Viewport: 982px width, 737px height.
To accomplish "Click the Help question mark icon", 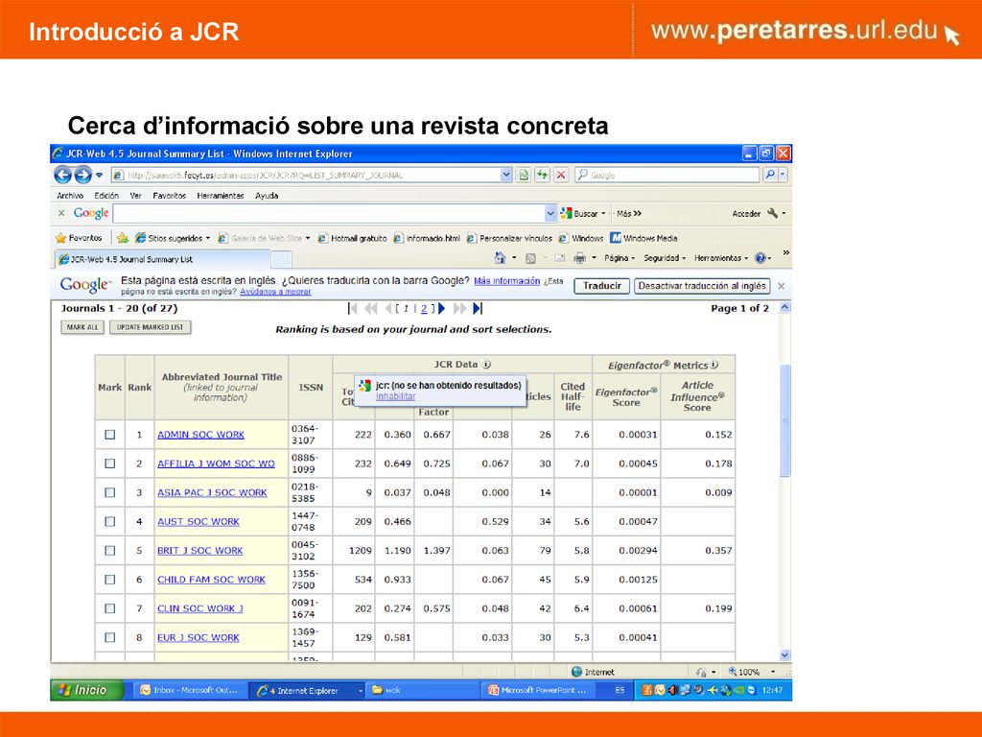I will [x=760, y=257].
